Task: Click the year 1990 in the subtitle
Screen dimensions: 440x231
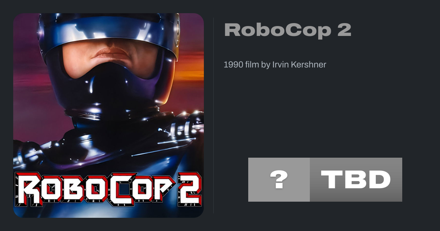Action: 234,65
